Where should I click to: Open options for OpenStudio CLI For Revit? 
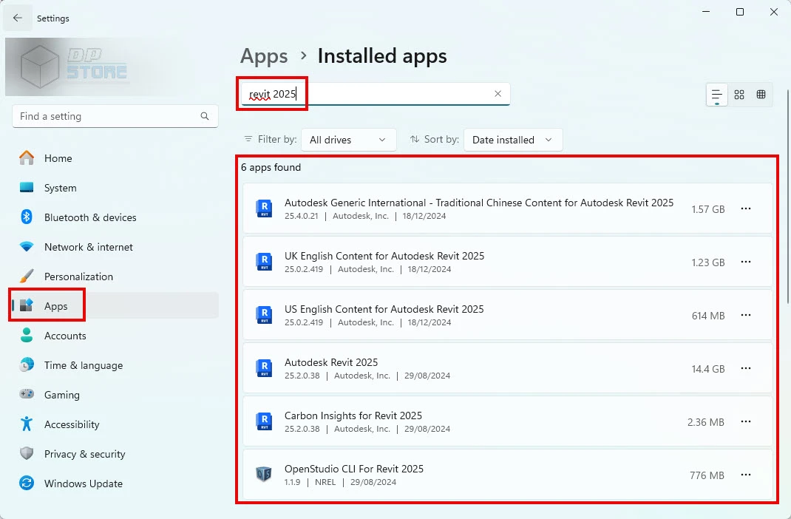tap(746, 475)
